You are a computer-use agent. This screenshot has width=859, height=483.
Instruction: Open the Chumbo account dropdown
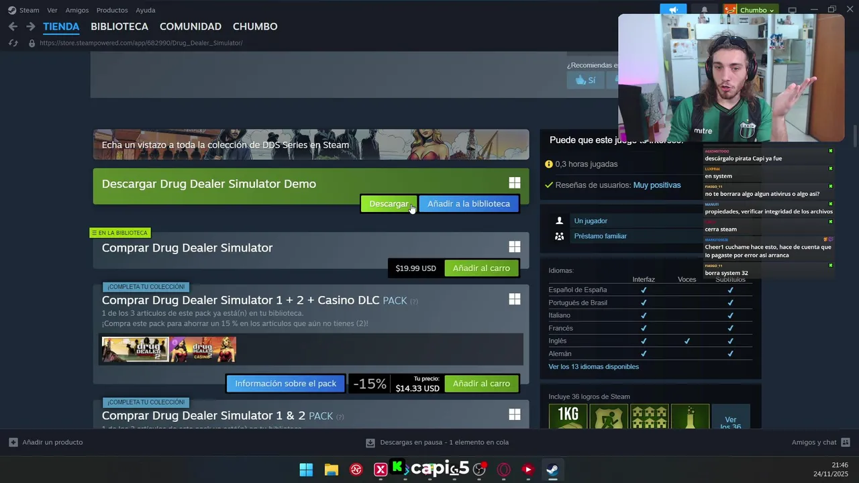tap(750, 10)
